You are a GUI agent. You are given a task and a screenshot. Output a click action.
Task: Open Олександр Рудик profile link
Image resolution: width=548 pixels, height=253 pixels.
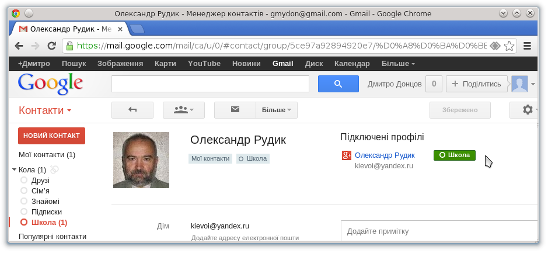(x=385, y=155)
